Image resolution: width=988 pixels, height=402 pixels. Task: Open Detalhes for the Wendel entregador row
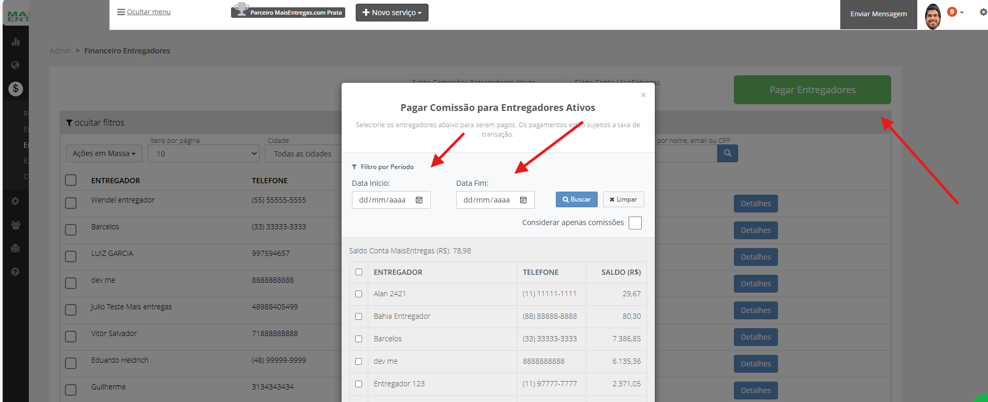click(756, 204)
